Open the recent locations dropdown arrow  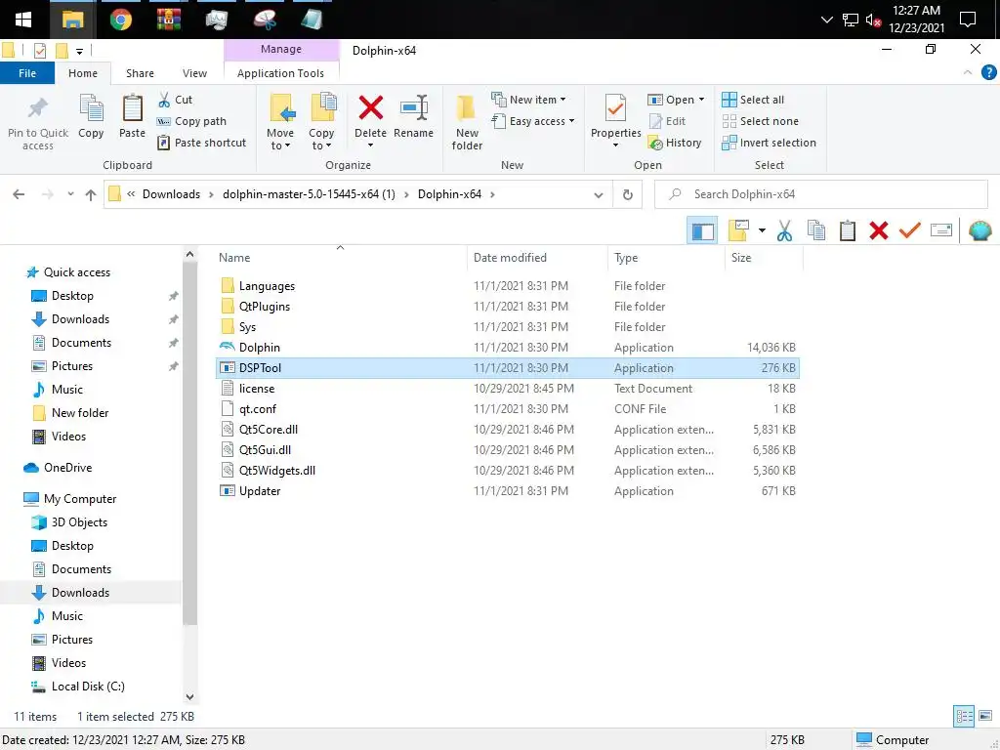coord(70,194)
